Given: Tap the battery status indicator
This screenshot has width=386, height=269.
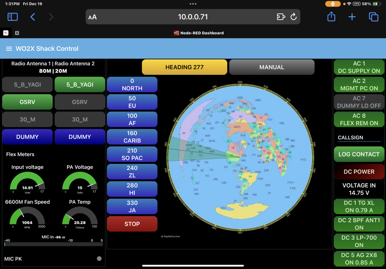Looking at the screenshot, I should click(x=377, y=4).
